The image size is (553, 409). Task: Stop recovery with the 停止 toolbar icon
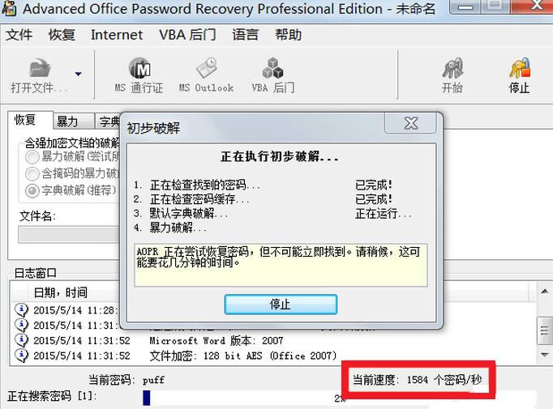click(520, 68)
